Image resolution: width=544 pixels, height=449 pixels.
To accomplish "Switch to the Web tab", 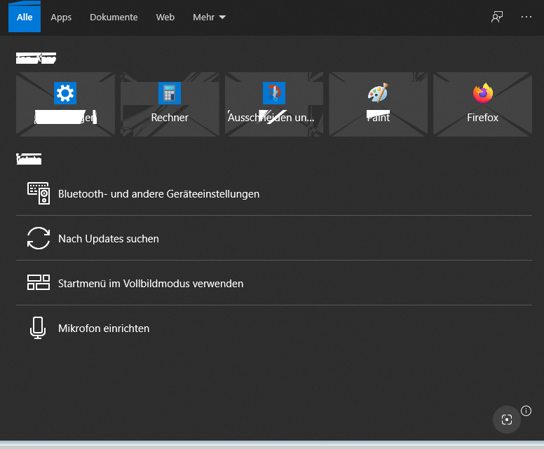I will coord(165,17).
